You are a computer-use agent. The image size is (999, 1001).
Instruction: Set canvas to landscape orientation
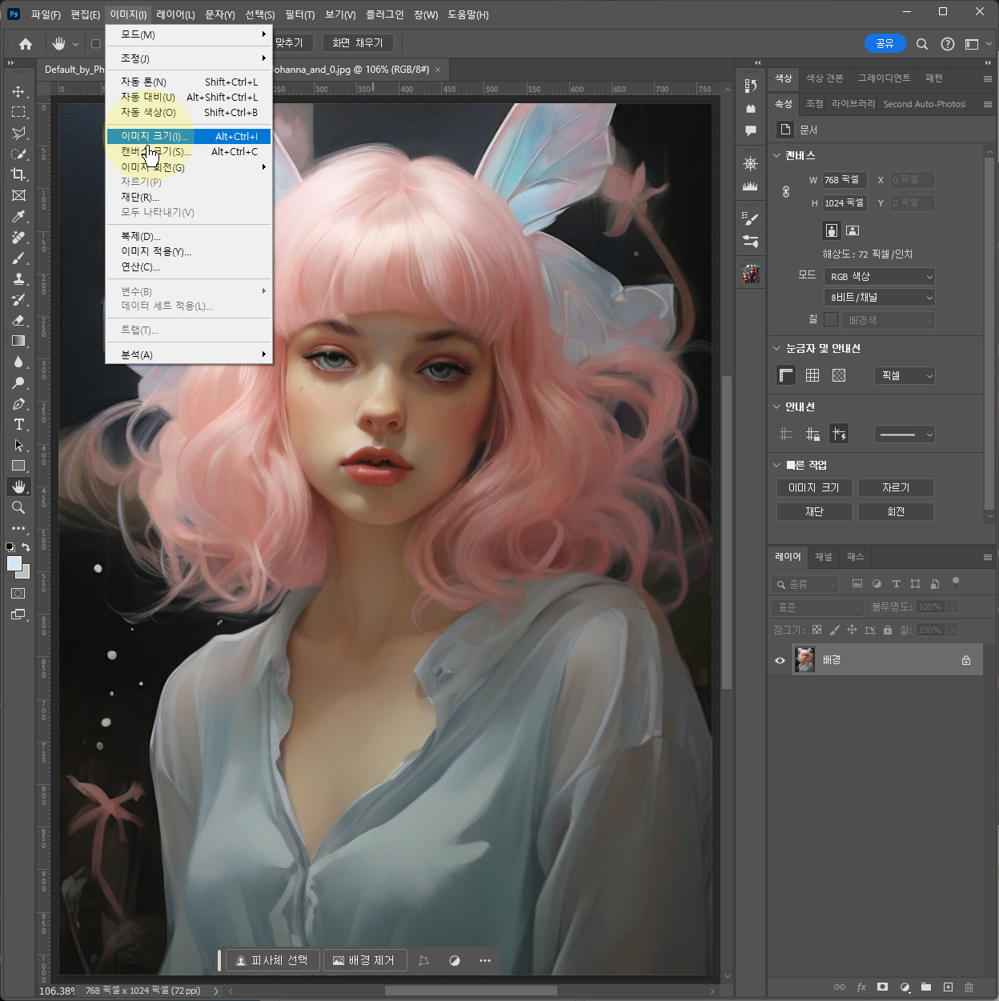tap(853, 230)
